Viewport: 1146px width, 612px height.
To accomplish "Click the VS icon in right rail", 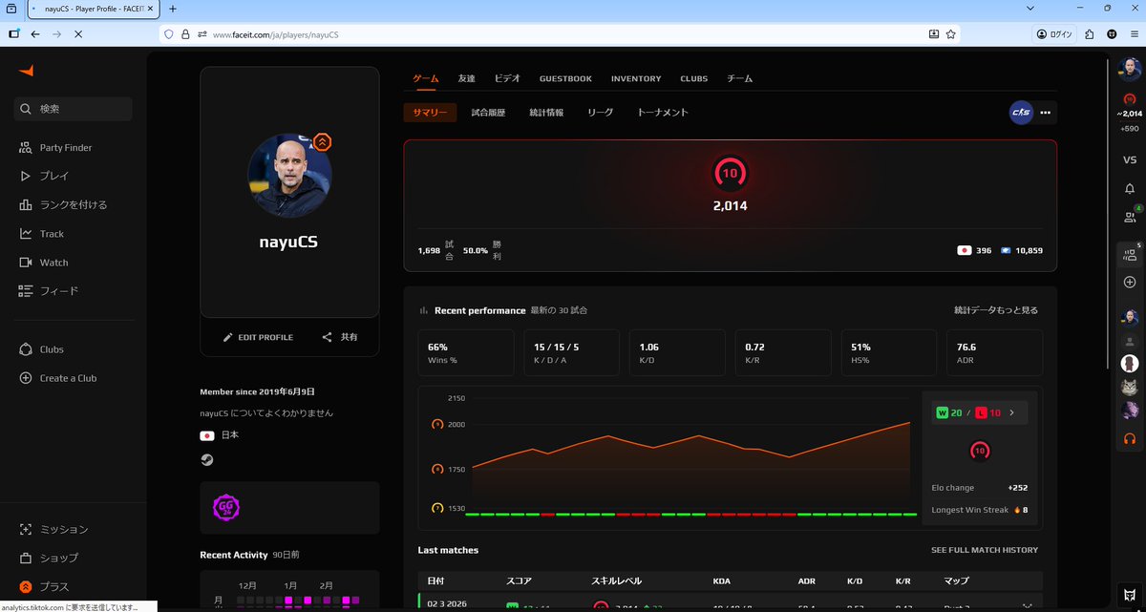I will coord(1130,159).
